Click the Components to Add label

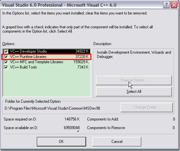point(103,119)
